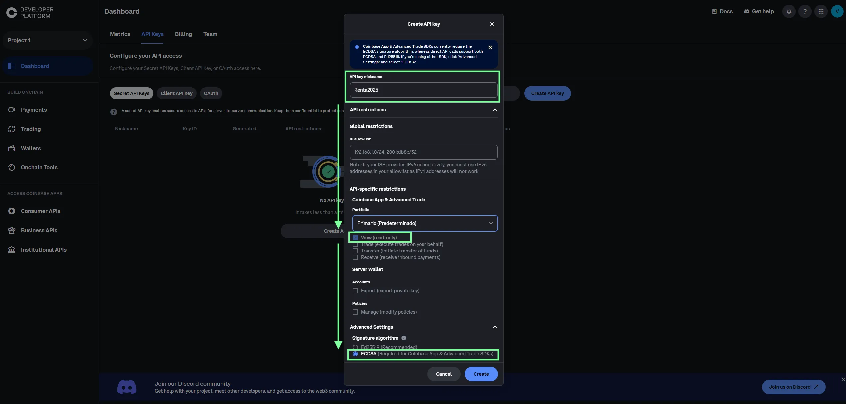
Task: Click the Nickname column header
Action: (126, 129)
